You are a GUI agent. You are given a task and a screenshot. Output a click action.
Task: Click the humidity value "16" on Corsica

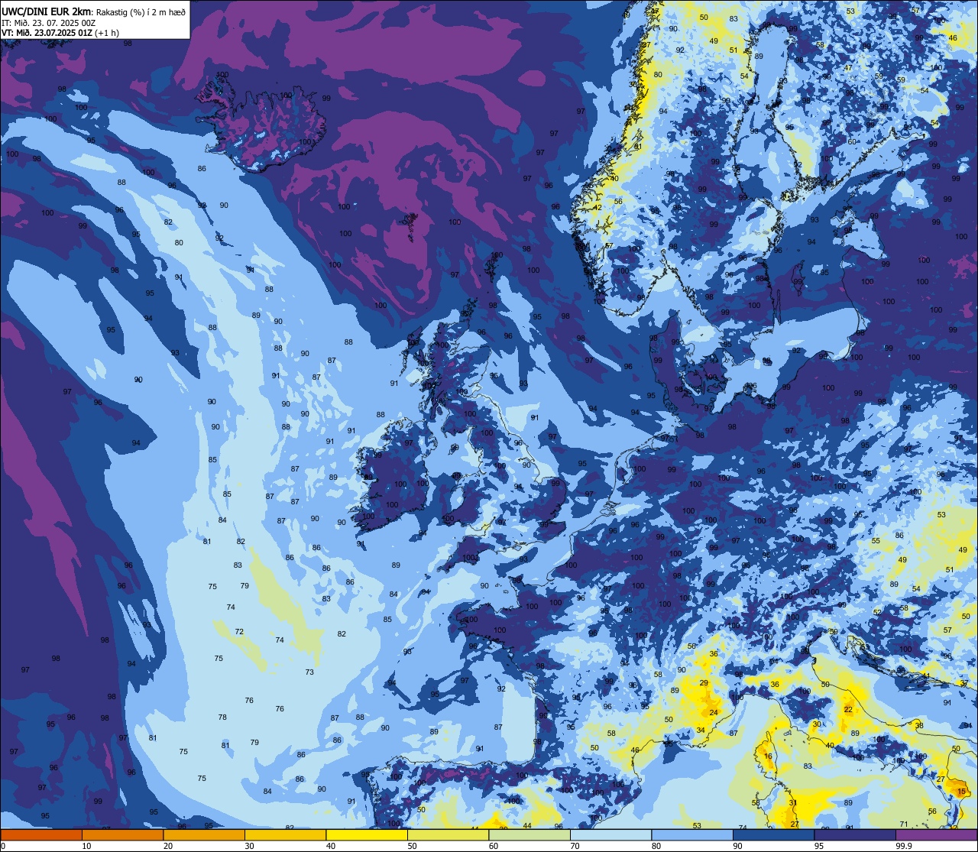768,756
